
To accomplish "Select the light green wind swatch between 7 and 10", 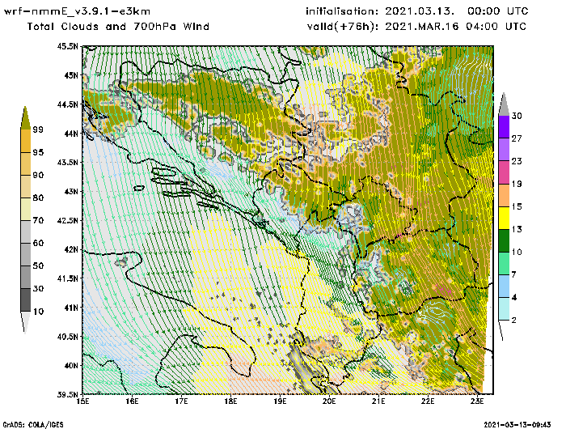I will point(504,264).
